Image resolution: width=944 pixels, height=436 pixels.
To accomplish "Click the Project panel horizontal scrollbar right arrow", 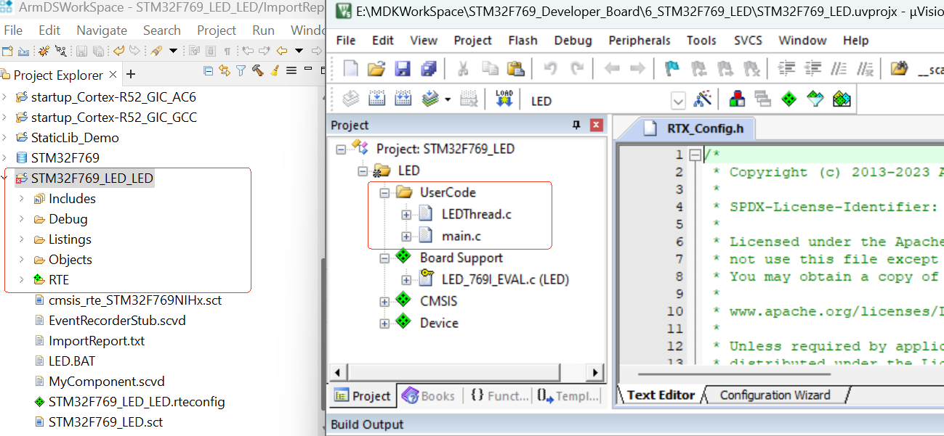I will tap(595, 372).
